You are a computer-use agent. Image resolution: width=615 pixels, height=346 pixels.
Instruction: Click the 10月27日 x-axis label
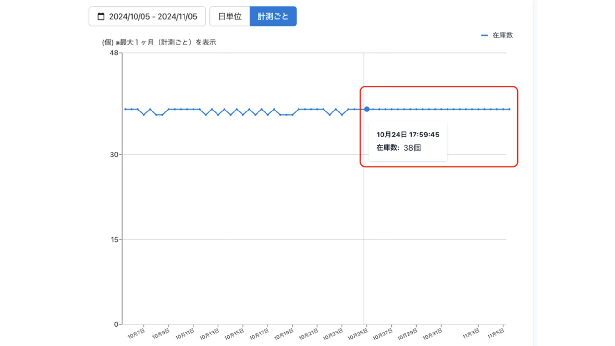point(382,334)
